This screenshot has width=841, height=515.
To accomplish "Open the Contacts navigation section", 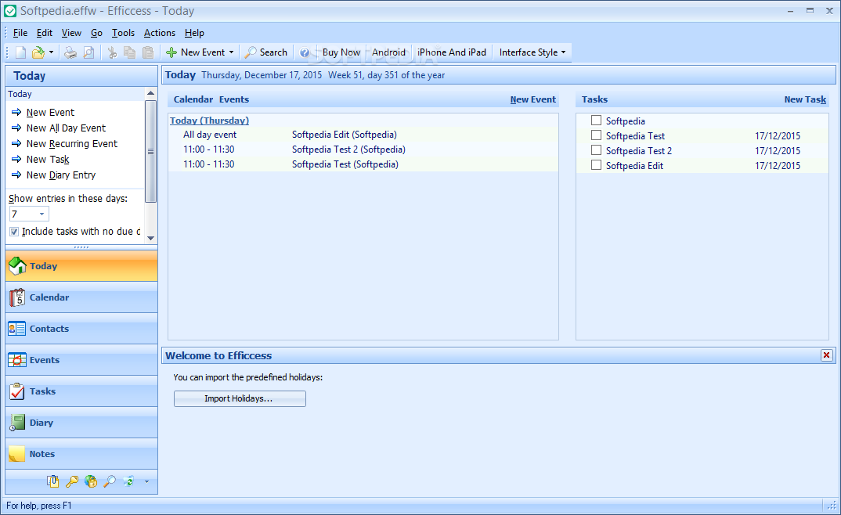I will click(81, 329).
